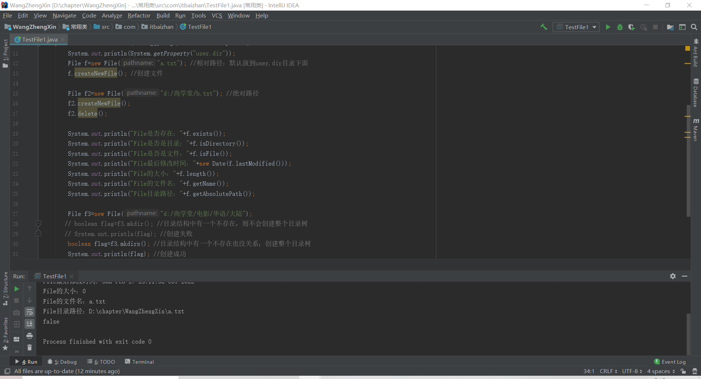Open the Run Anything window icon
This screenshot has width=701, height=379.
pyautogui.click(x=682, y=27)
